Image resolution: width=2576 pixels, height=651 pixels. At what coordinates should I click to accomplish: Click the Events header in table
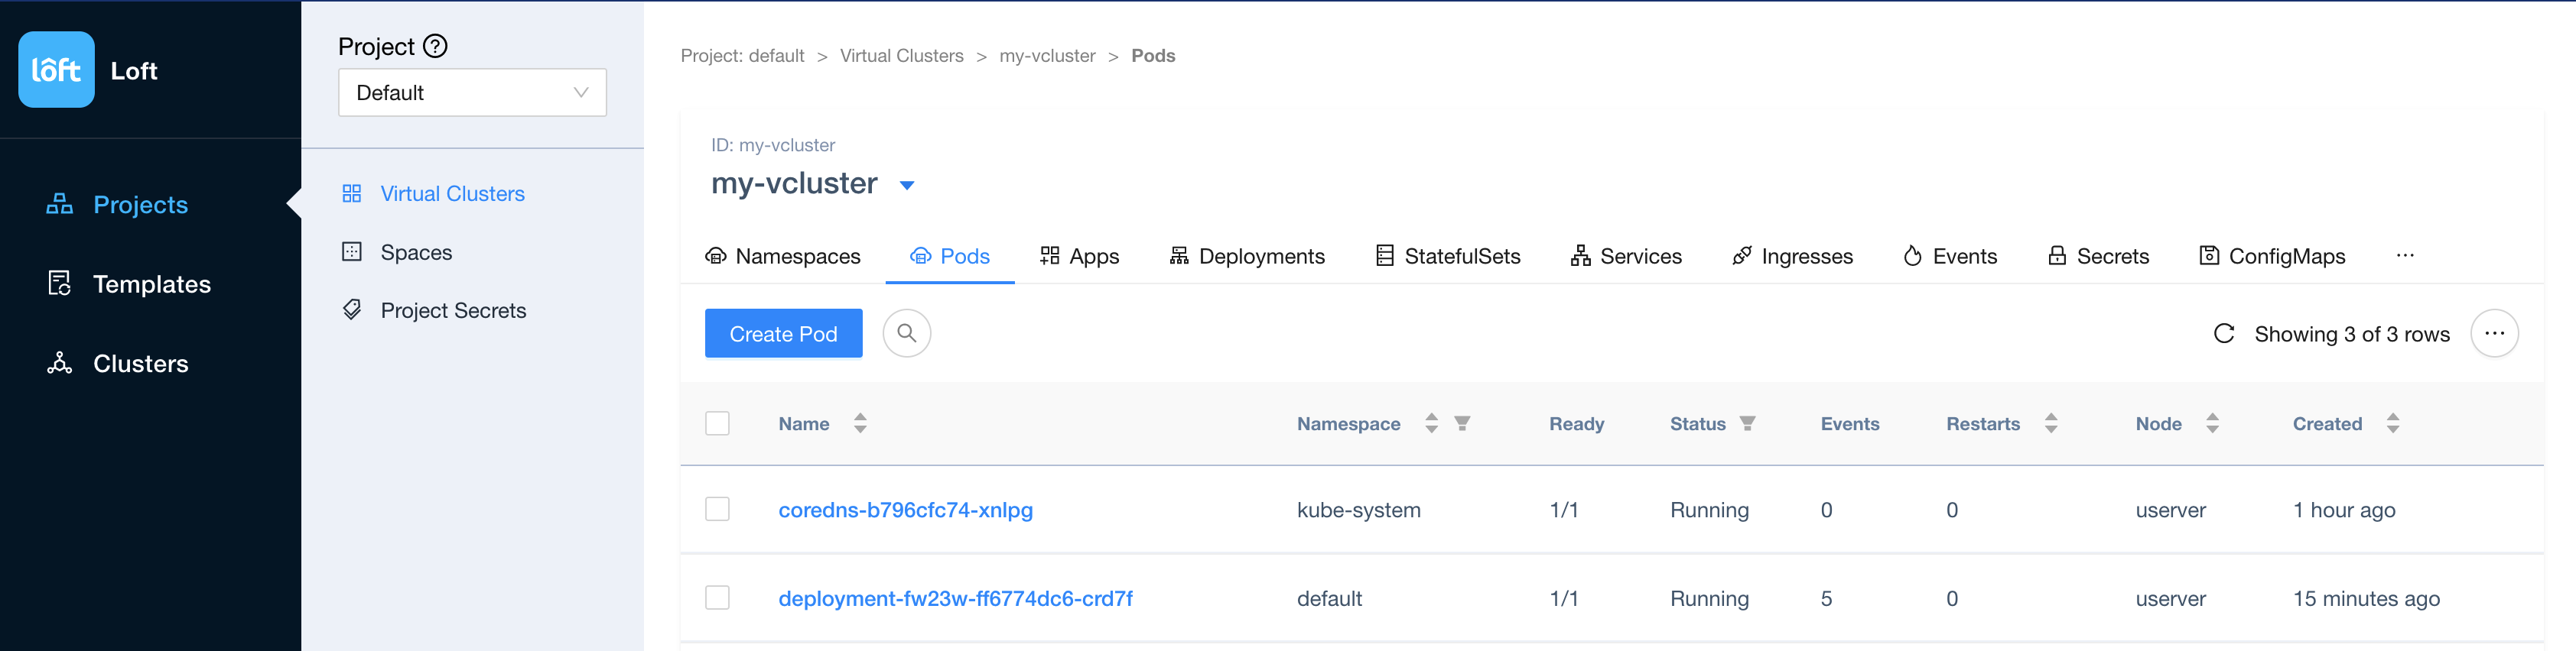tap(1850, 423)
